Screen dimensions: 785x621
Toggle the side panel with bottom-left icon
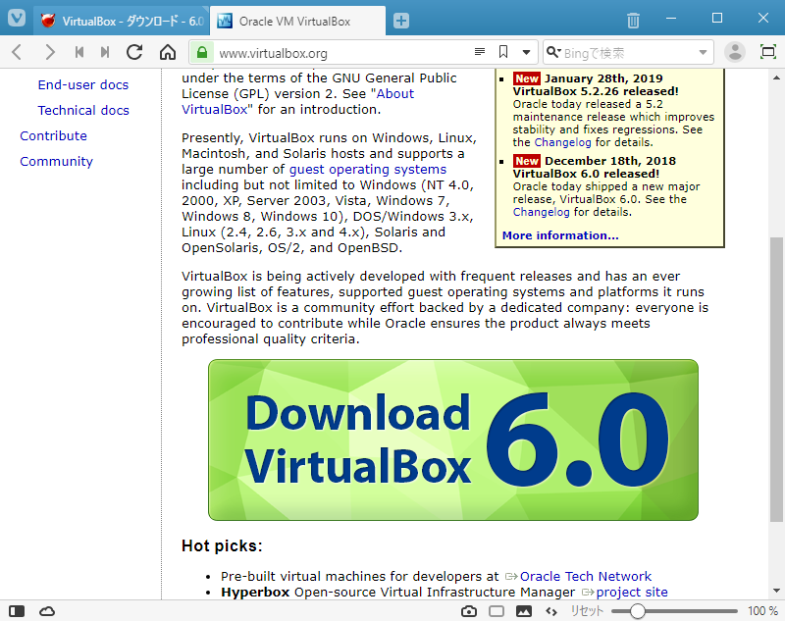(x=16, y=610)
